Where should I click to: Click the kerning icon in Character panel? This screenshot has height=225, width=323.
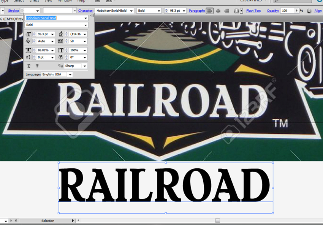[28, 41]
